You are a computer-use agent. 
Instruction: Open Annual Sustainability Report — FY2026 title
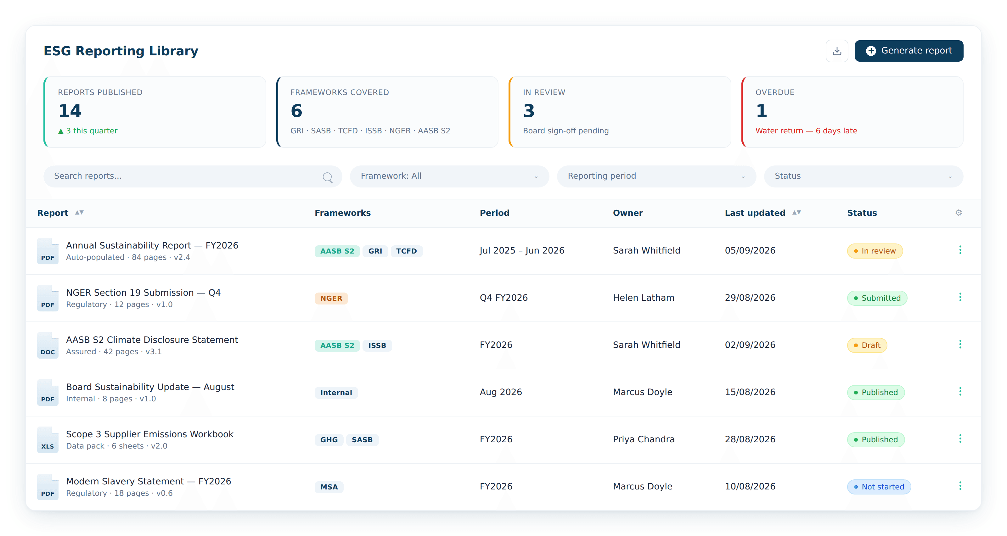click(152, 245)
